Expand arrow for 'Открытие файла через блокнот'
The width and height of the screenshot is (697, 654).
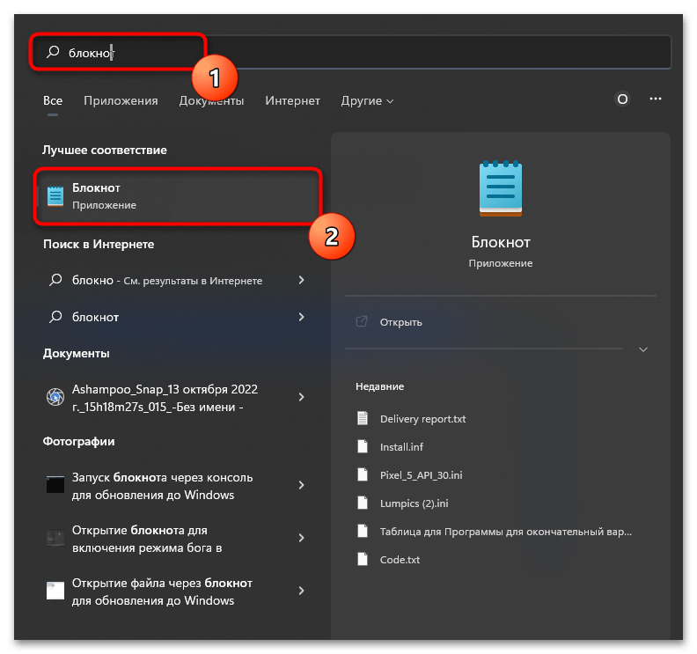click(301, 591)
